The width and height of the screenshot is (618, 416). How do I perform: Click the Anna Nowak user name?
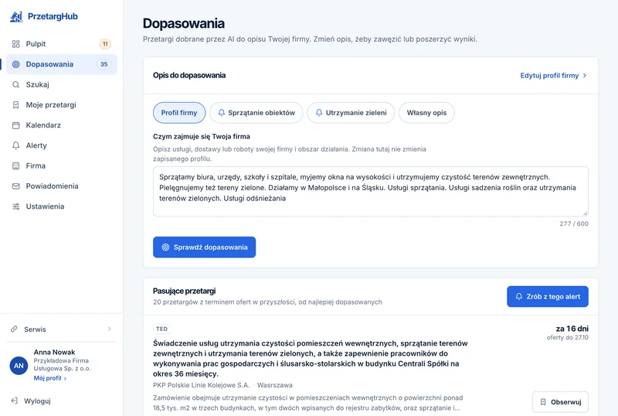(54, 352)
